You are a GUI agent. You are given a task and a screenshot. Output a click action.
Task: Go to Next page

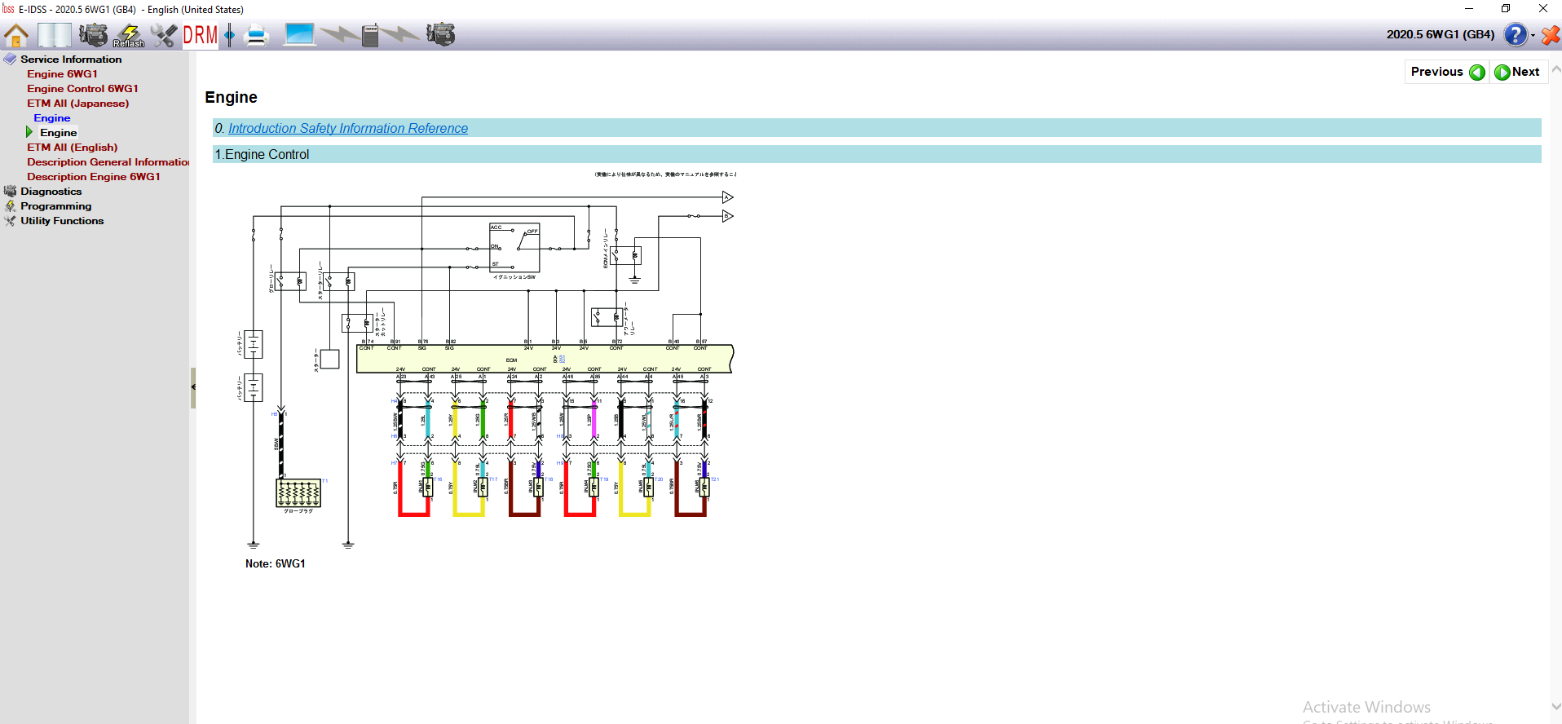(x=1518, y=72)
